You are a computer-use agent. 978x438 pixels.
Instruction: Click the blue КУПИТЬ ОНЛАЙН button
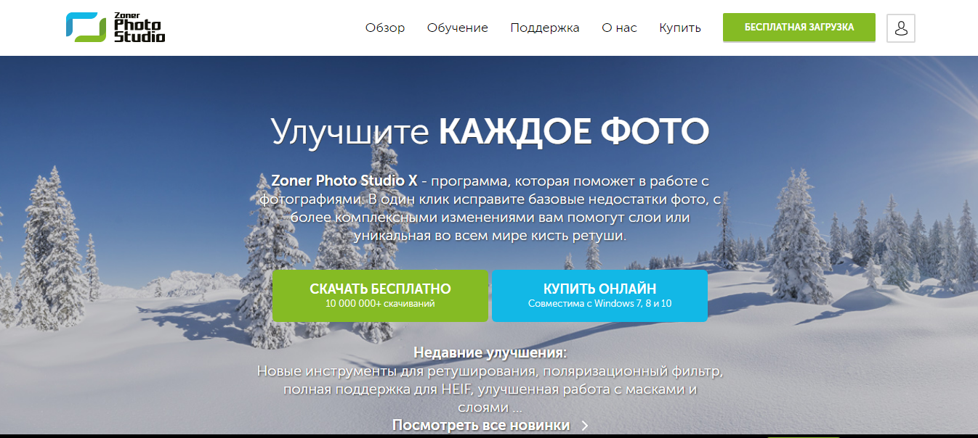pos(599,295)
